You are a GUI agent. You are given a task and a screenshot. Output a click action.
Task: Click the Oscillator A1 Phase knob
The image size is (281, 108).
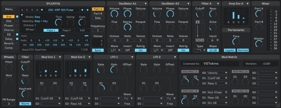click(x=127, y=14)
